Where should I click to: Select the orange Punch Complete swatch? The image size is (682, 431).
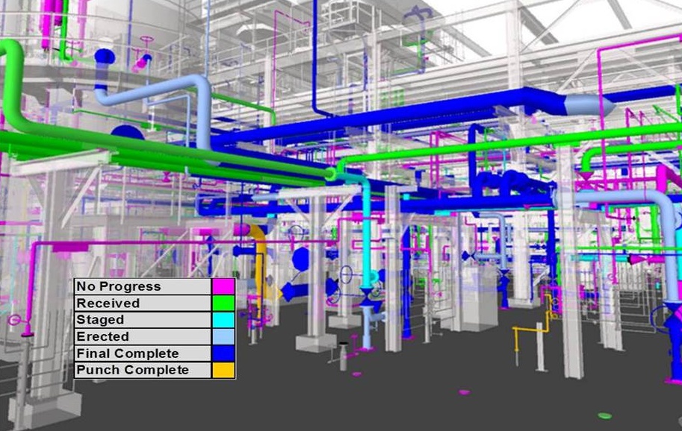pos(223,370)
